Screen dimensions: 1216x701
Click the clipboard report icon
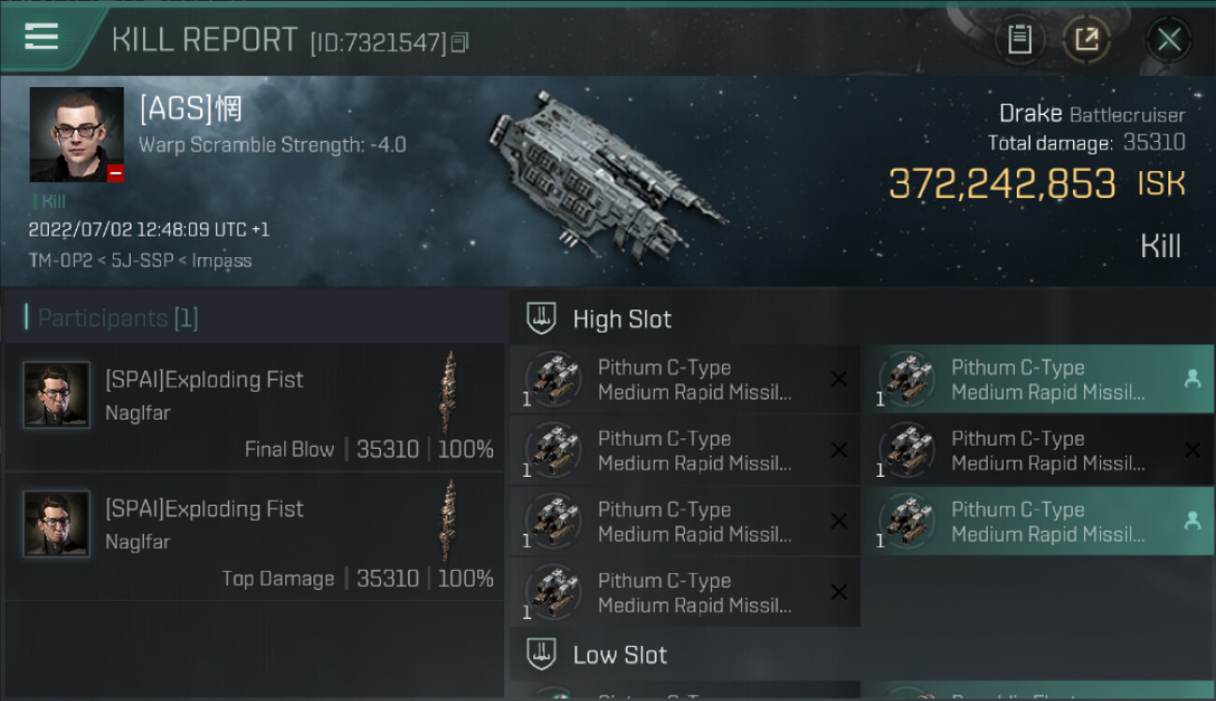(x=1020, y=39)
